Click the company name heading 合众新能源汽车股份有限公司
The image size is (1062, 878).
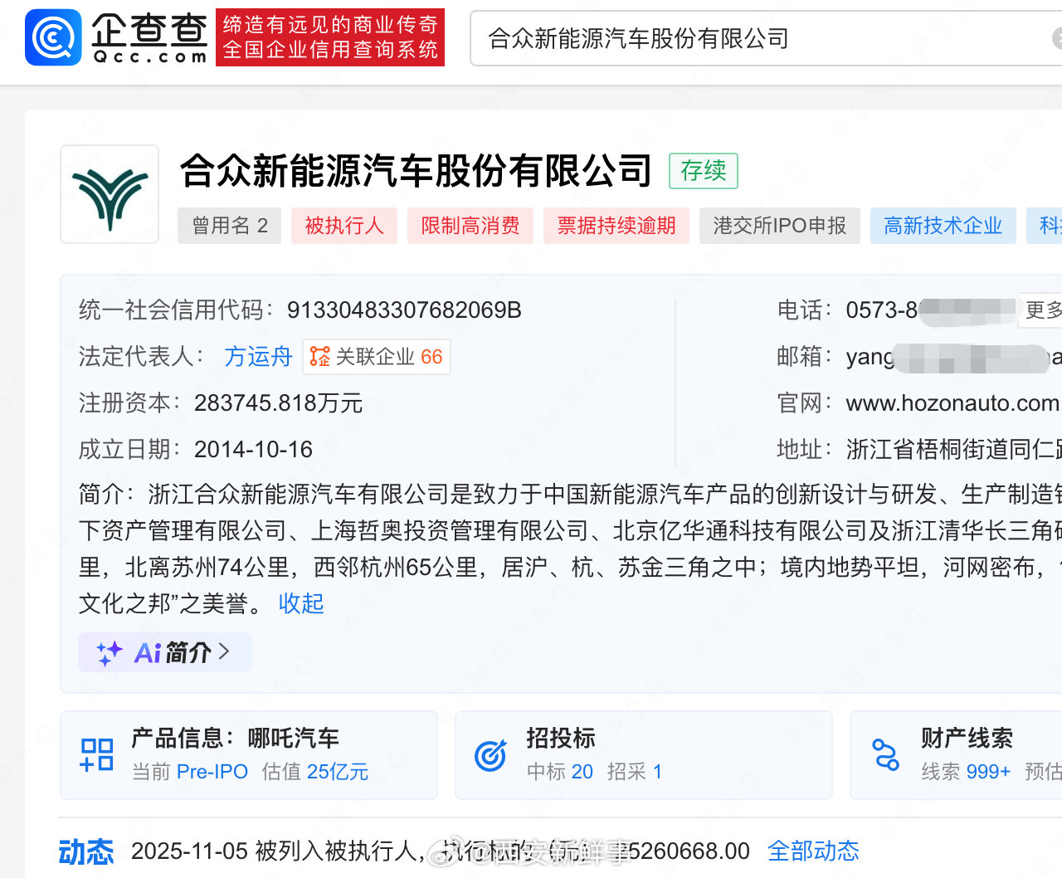[417, 170]
